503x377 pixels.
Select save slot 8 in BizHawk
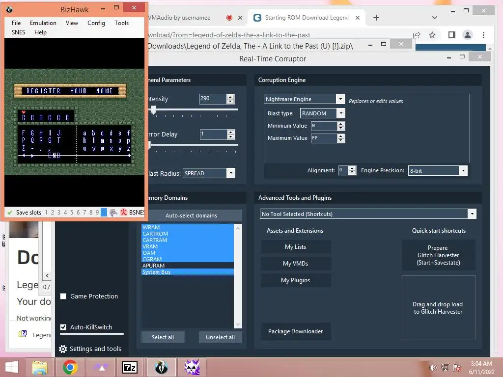tap(91, 212)
